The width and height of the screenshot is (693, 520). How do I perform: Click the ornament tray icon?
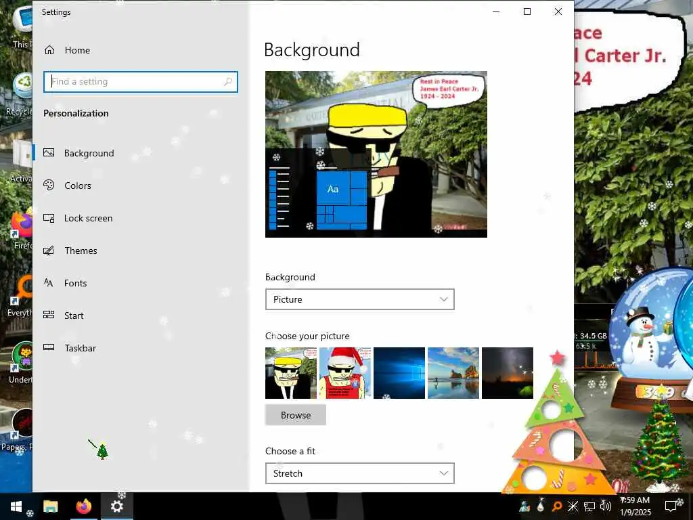coord(541,506)
